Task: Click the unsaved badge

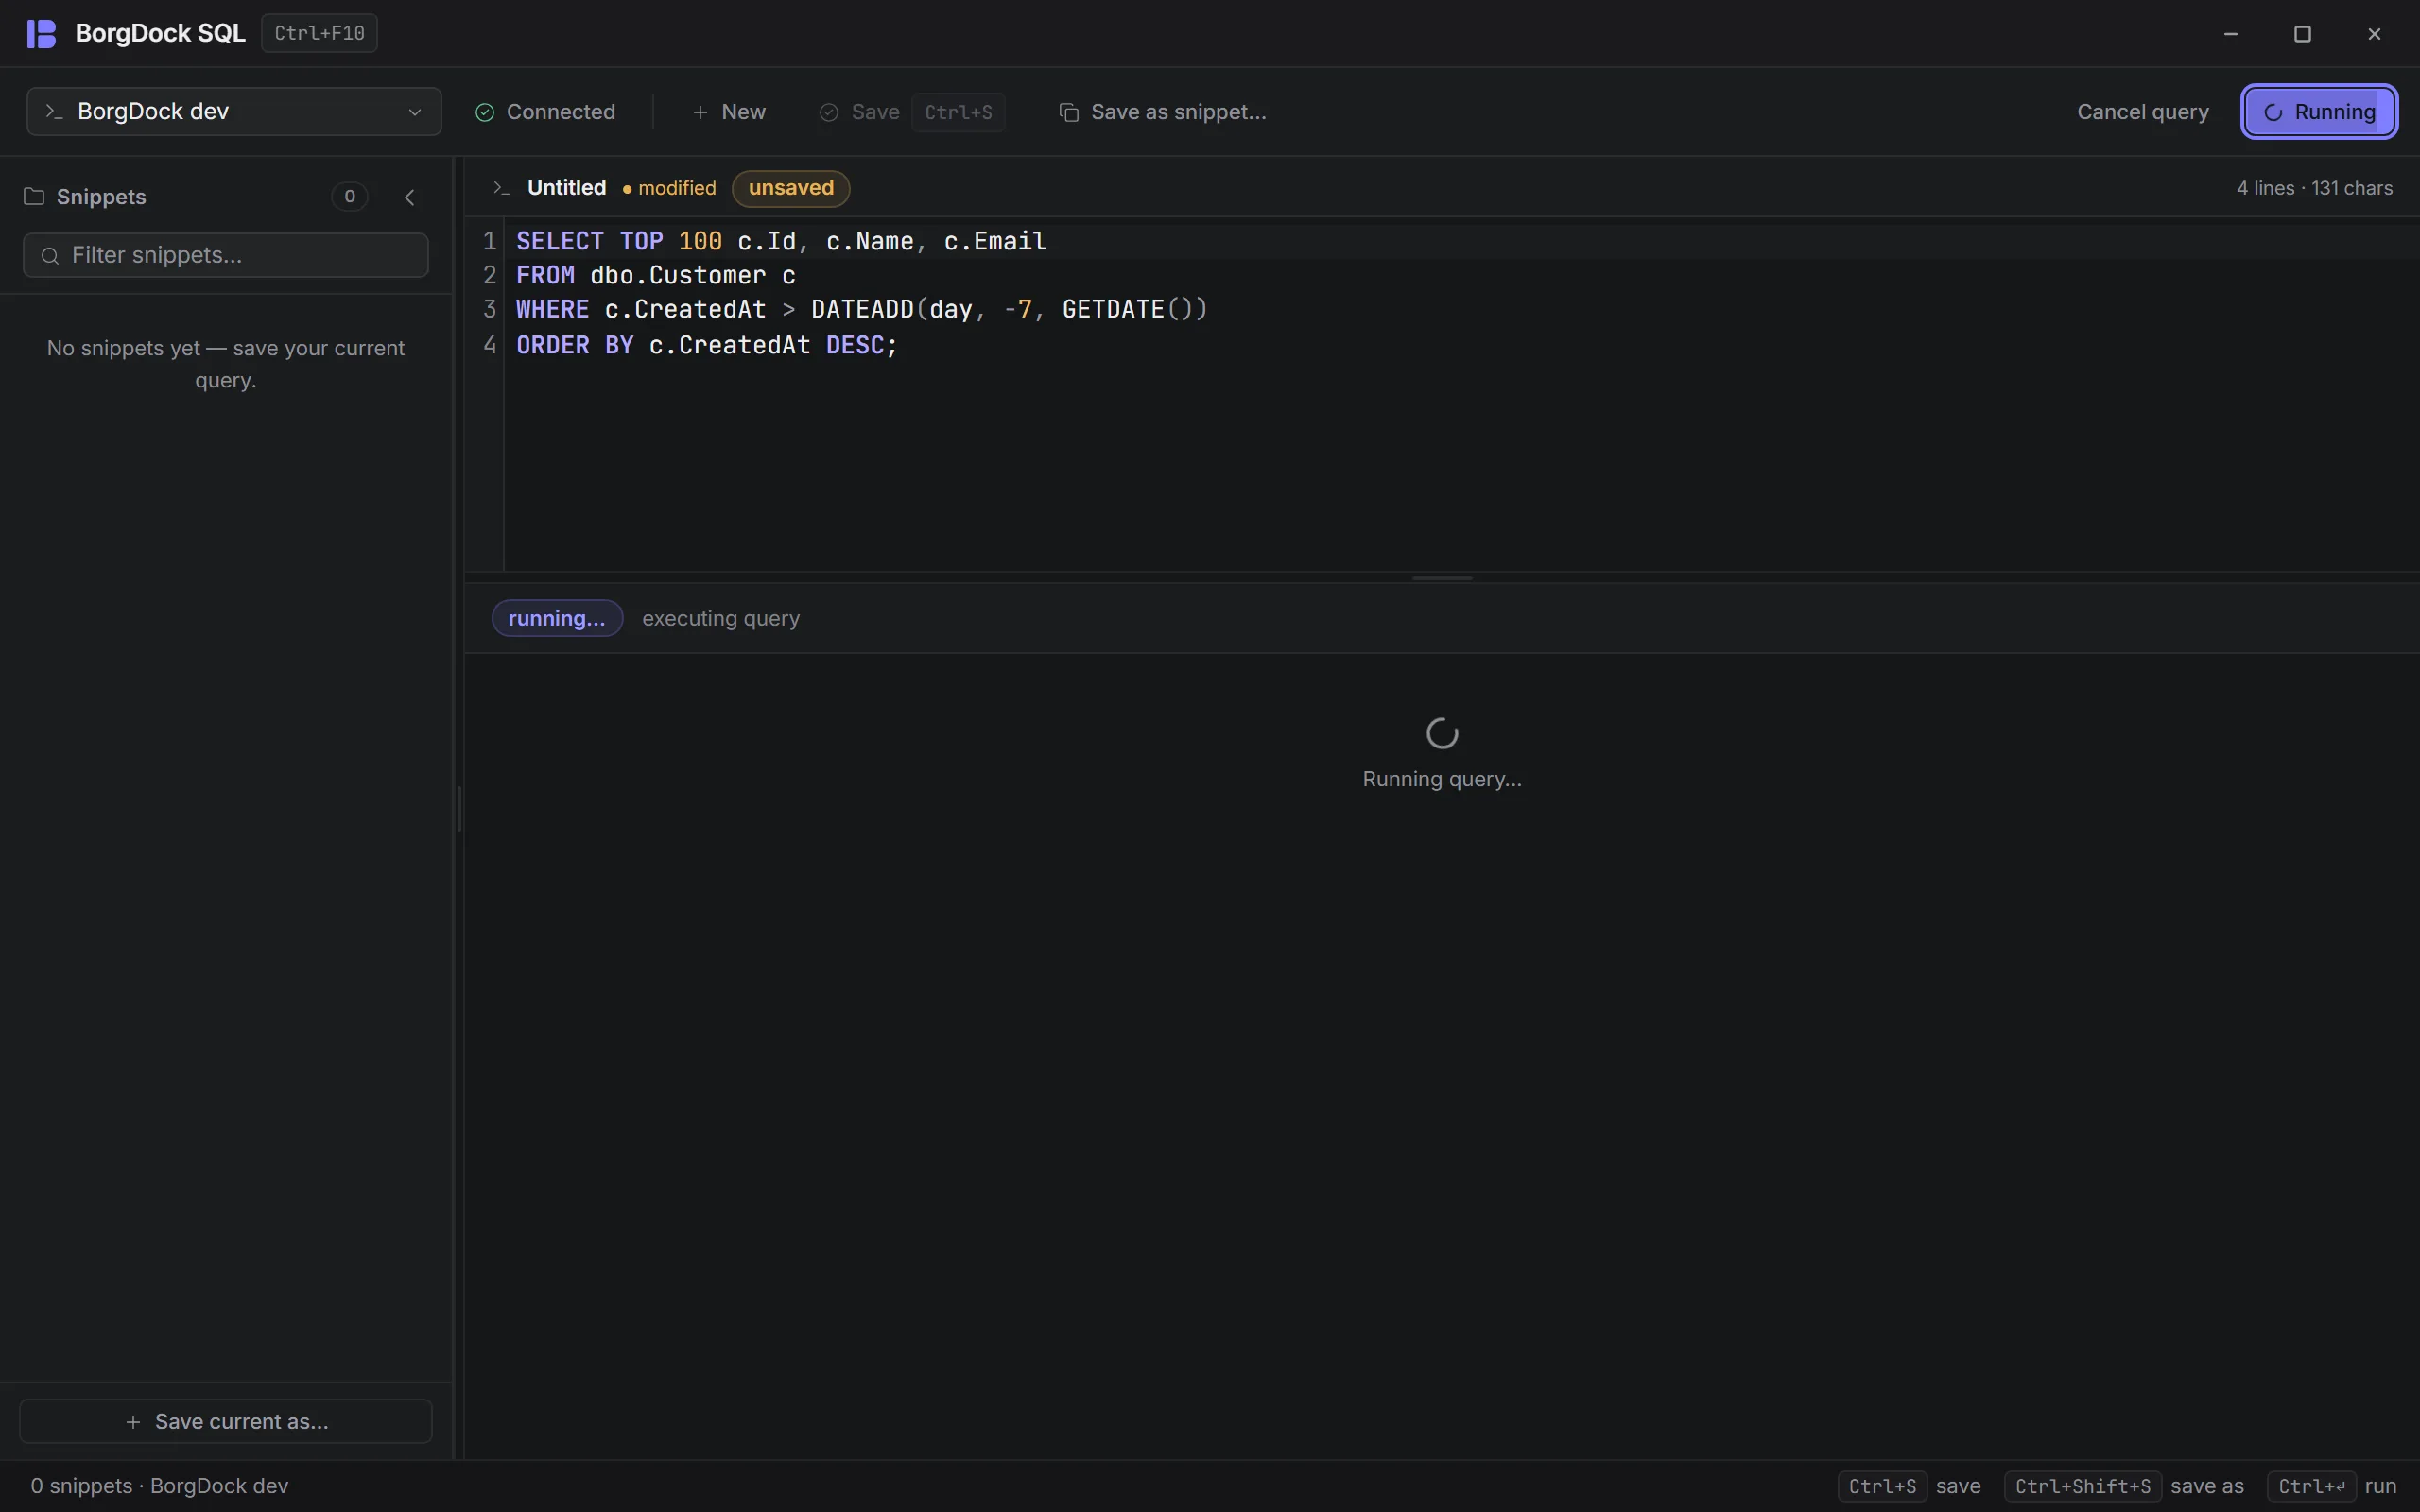Action: tap(791, 188)
